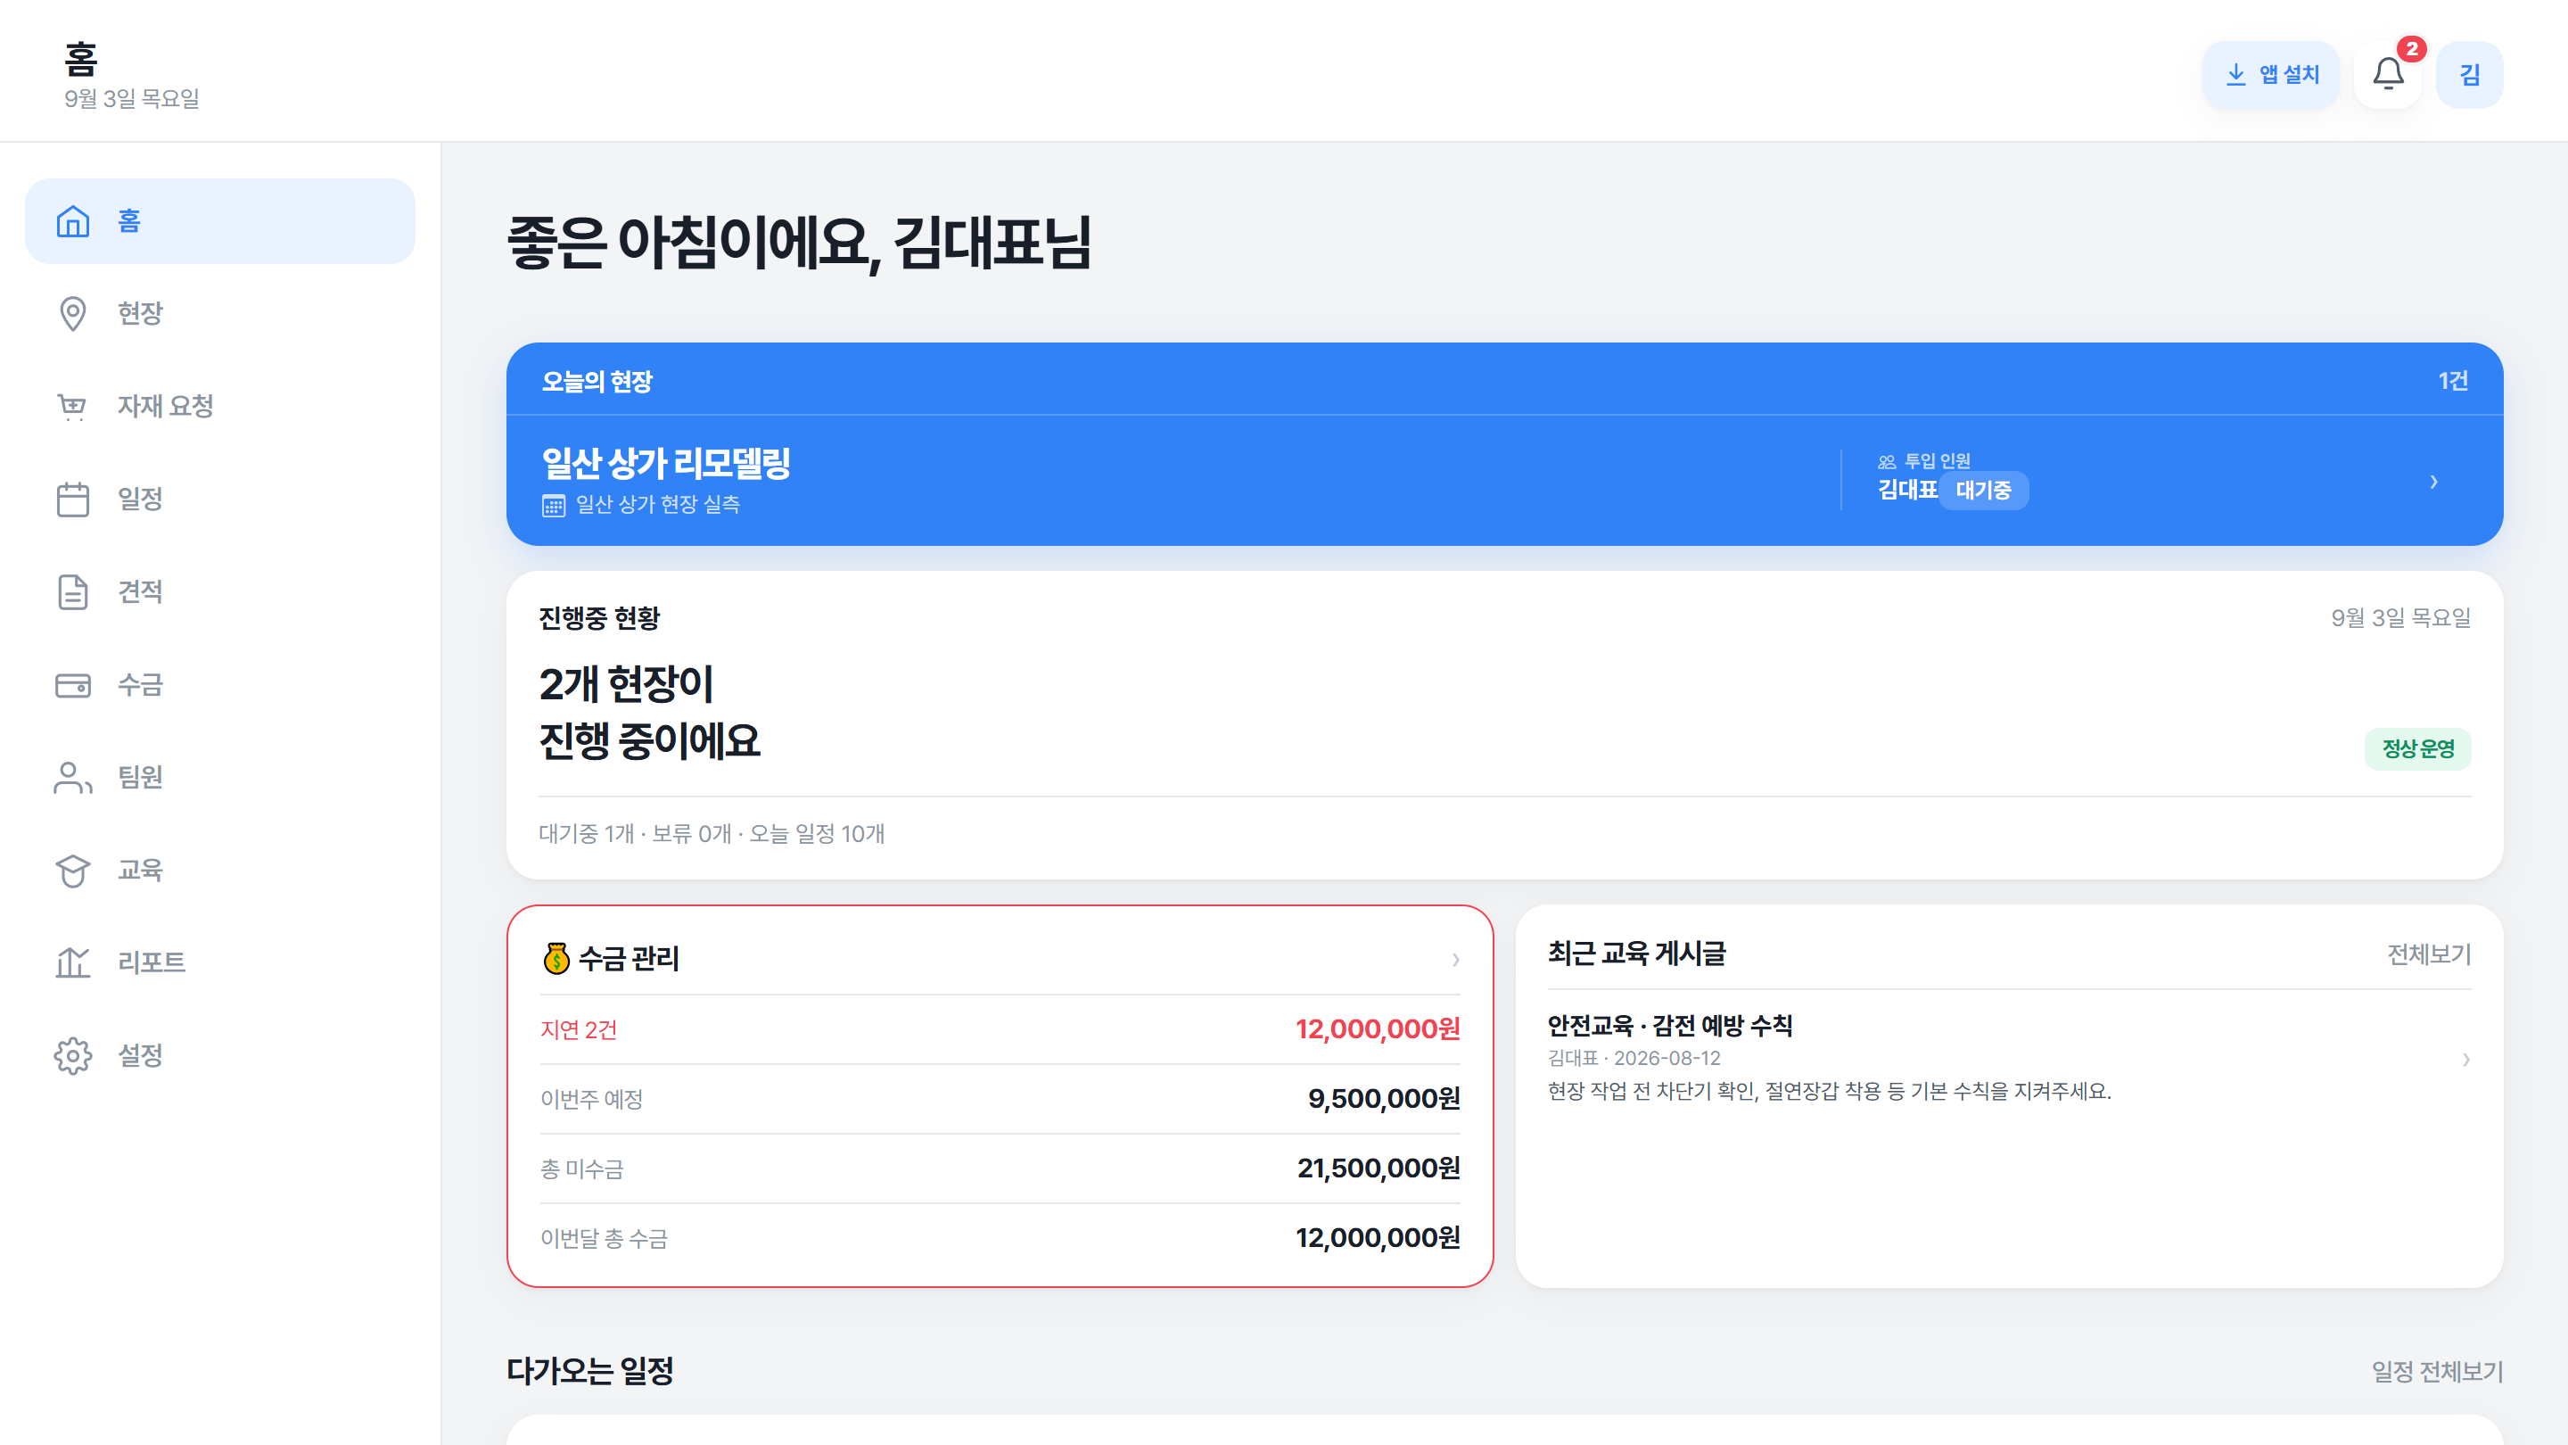Viewport: 2568px width, 1445px height.
Task: Click the 현장 map pin icon
Action: 73,314
